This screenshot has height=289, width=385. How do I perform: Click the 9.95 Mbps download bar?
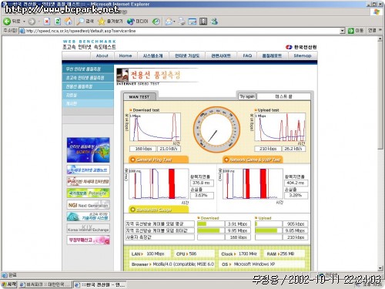coord(210,230)
